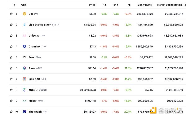Click the Lido DAO logo icon
The height and width of the screenshot is (117, 186).
[24, 79]
